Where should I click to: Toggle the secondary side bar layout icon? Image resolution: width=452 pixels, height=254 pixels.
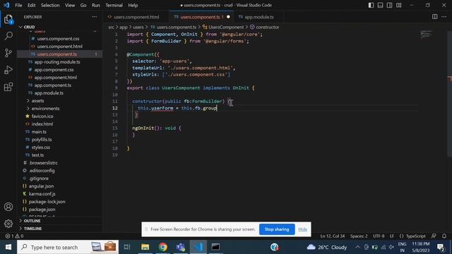coord(389,5)
